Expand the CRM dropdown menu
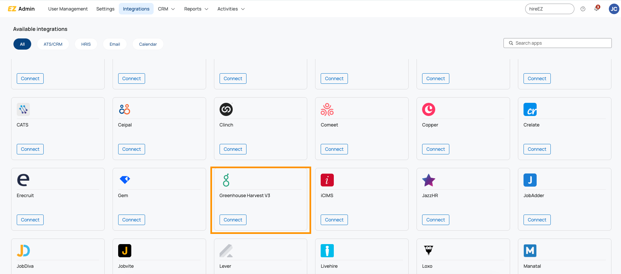621x274 pixels. 166,9
